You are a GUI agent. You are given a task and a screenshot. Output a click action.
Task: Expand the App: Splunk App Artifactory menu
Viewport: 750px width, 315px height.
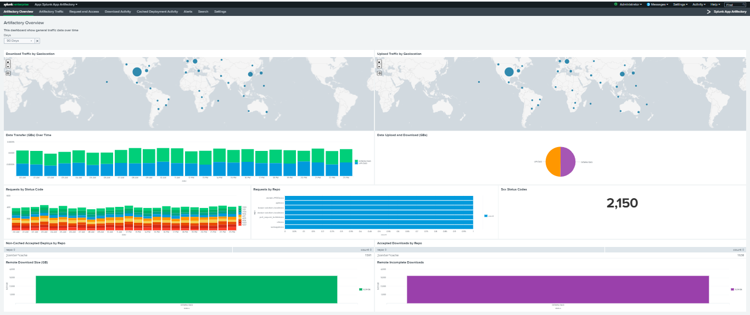click(56, 4)
